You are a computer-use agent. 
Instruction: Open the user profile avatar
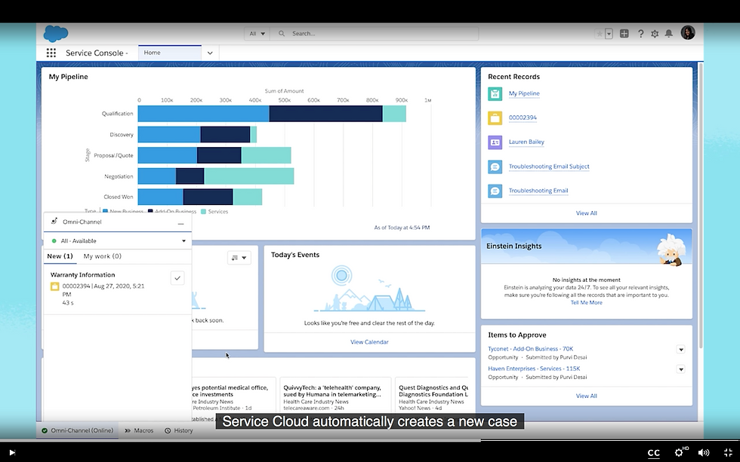pos(688,32)
